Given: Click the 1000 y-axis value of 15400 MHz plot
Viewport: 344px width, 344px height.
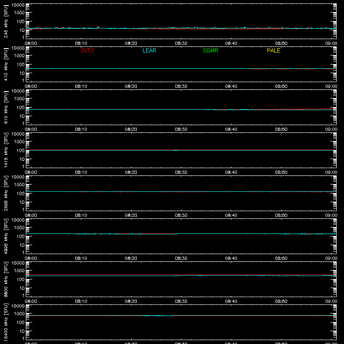Looking at the screenshot, I should click(x=19, y=314).
